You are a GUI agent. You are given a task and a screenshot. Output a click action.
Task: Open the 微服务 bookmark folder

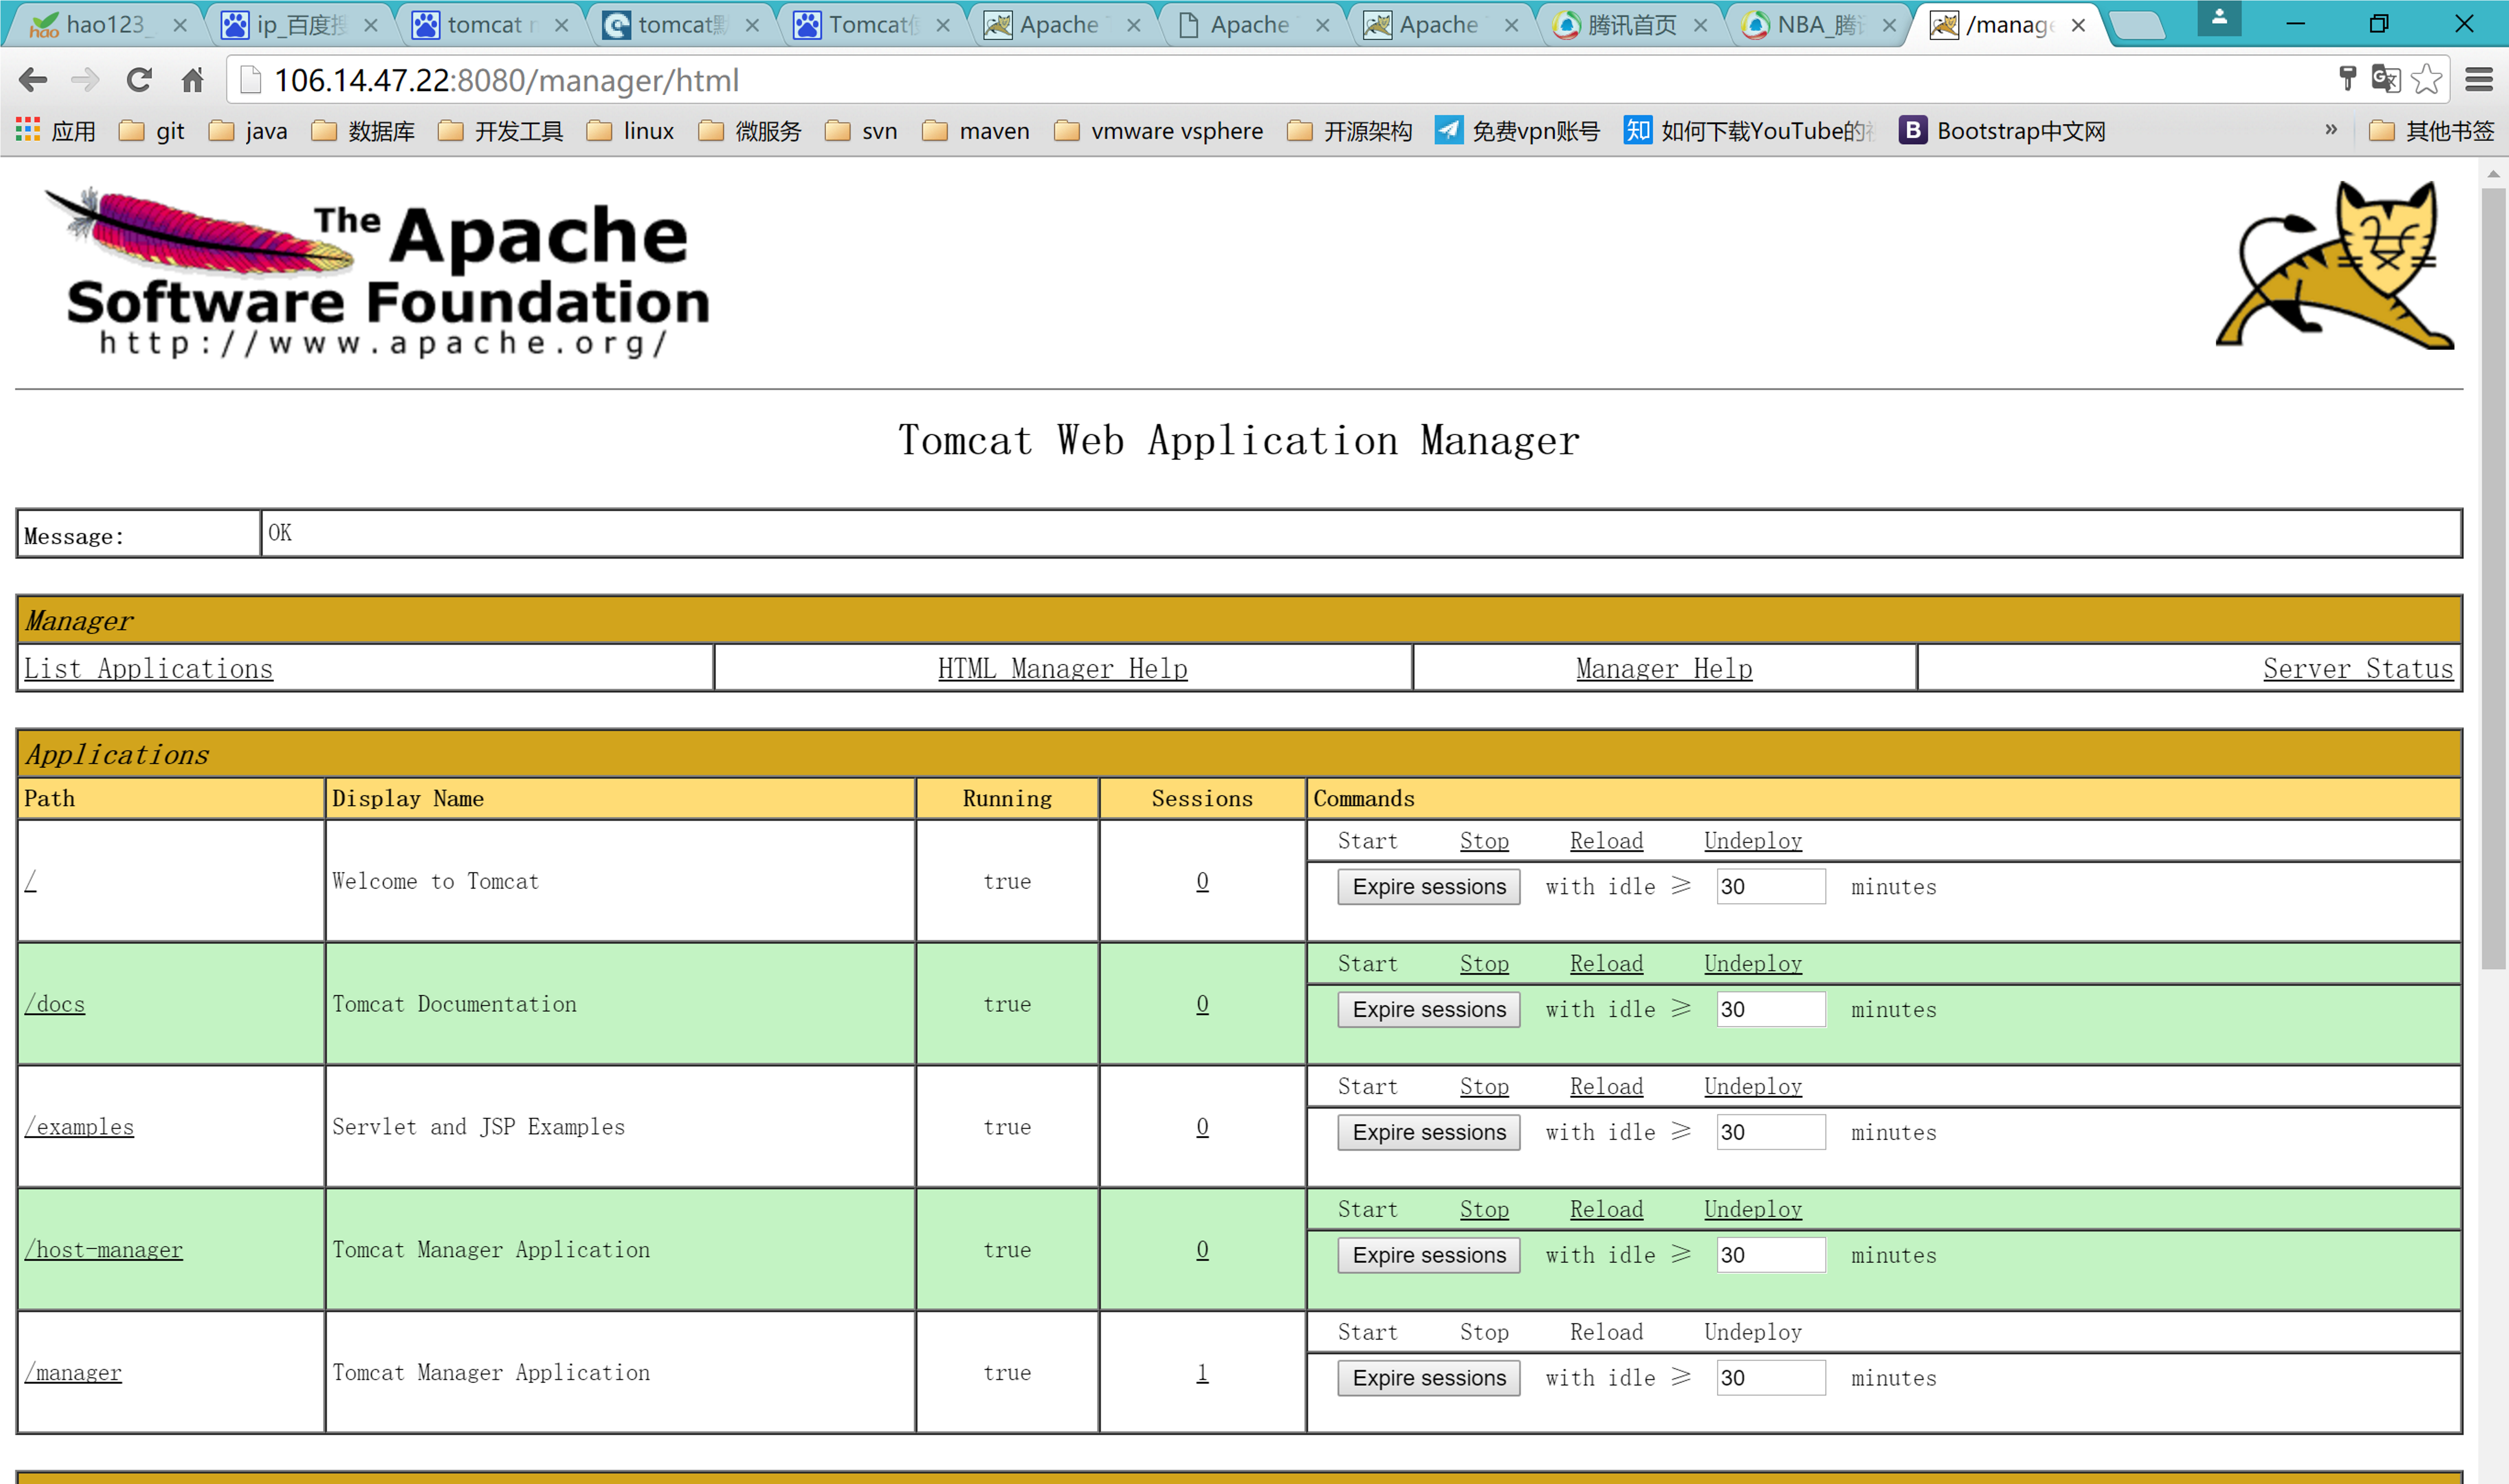(x=750, y=131)
